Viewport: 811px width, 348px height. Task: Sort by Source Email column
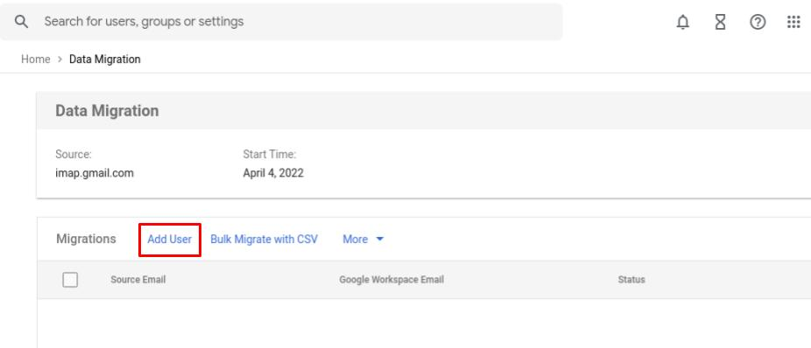pyautogui.click(x=138, y=280)
